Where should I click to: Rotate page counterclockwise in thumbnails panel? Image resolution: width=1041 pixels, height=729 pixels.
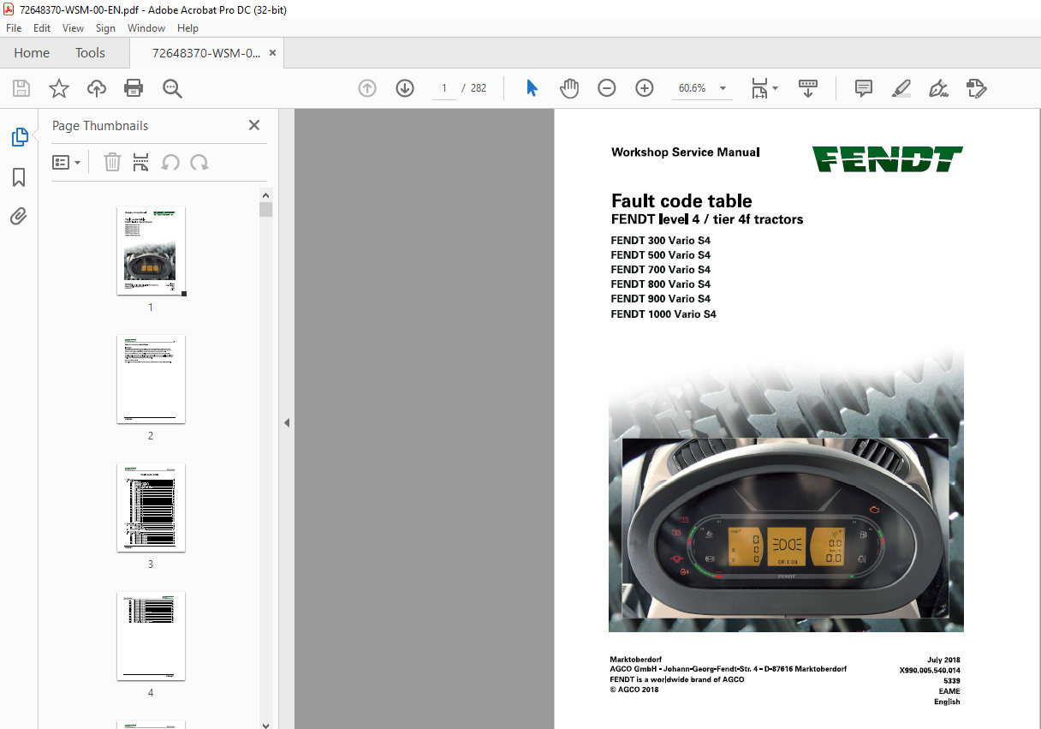pyautogui.click(x=170, y=162)
